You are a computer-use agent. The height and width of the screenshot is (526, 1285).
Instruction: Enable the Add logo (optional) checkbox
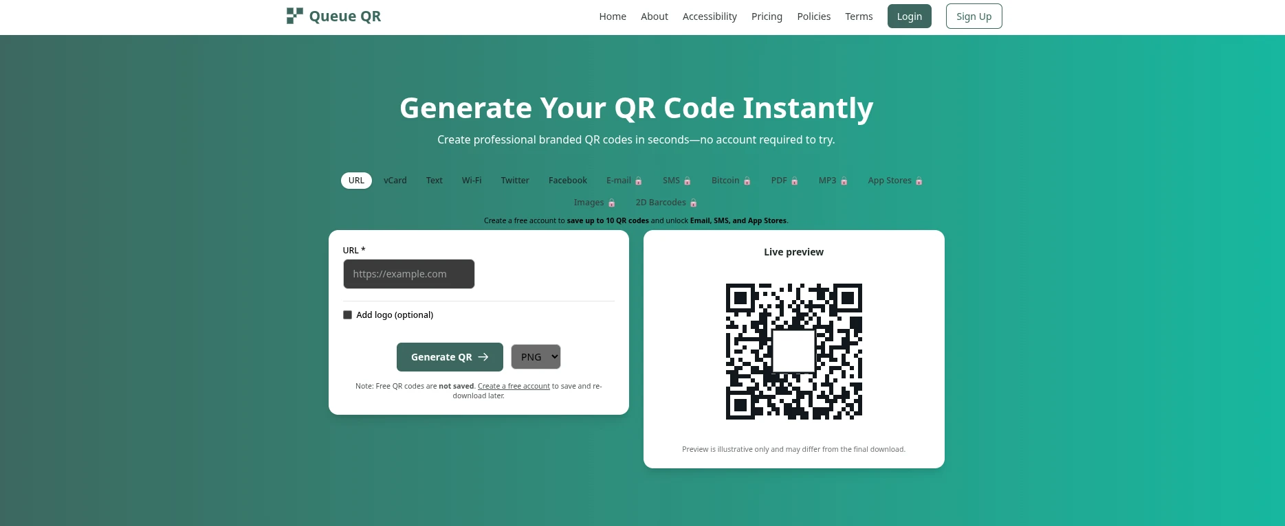(x=348, y=315)
